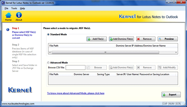Click the Add/Modify button
187x107 pixels.
[168, 67]
